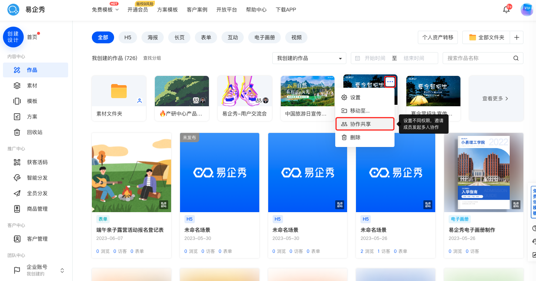Open the 易企秀电子画册制作 cover thumbnail
536x281 pixels.
484,173
